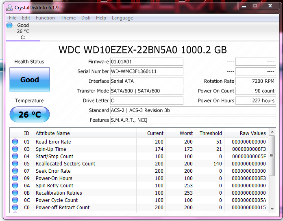Viewport: 283px width, 221px height.
Task: Click the Interface field Serial ATA
Action: coord(147,81)
